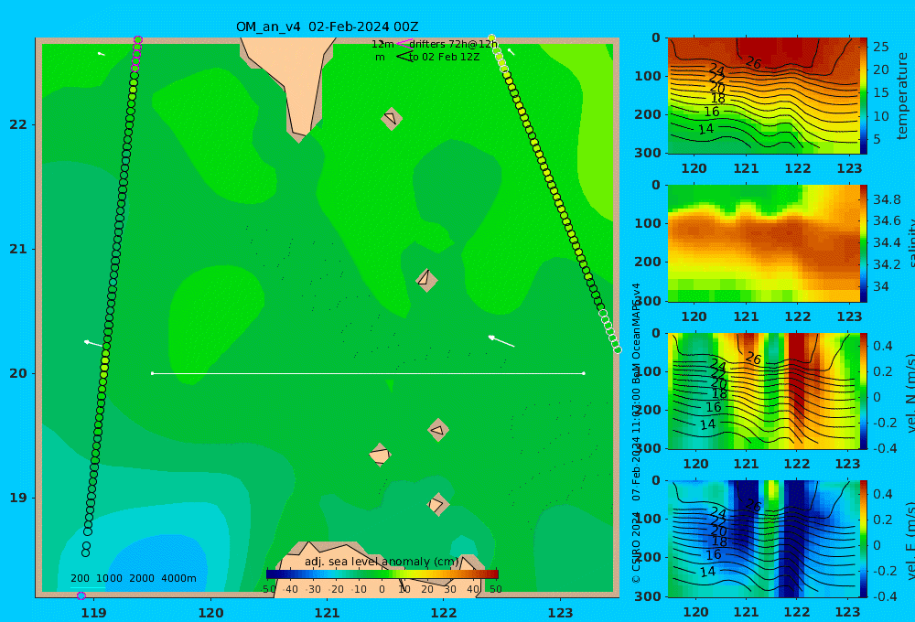Click the vel. E colorbar
This screenshot has width=915, height=622.
[x=864, y=539]
